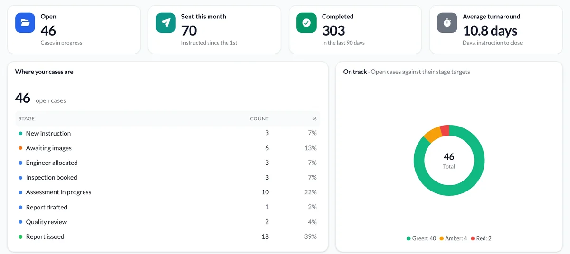
Task: Click the orange dot beside Awaiting images
Action: (20, 148)
